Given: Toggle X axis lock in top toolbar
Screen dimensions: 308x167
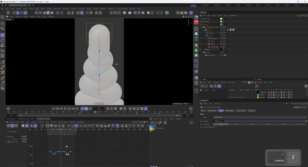Looking at the screenshot, I should [x=13, y=13].
